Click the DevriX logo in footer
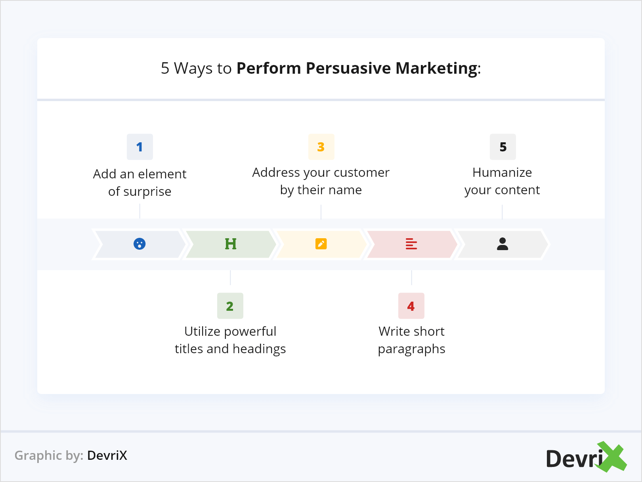The width and height of the screenshot is (642, 482). (x=586, y=458)
